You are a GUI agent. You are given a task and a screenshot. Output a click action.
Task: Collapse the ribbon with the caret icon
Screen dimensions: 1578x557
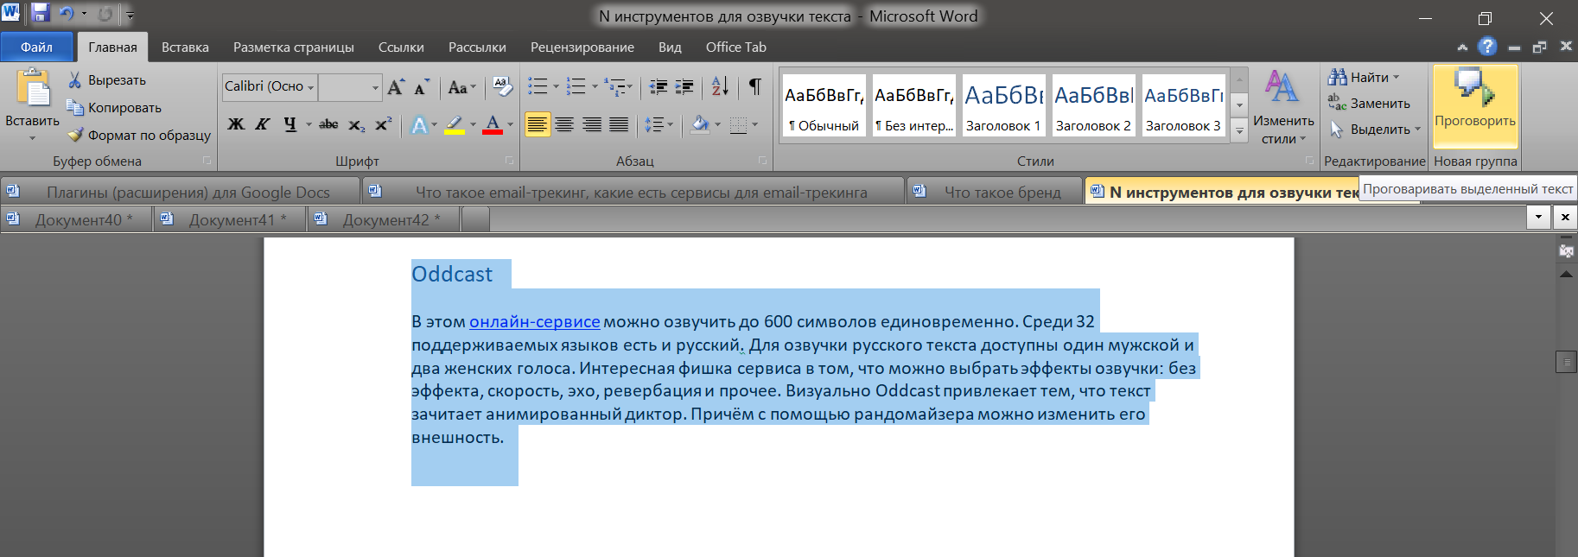point(1462,47)
